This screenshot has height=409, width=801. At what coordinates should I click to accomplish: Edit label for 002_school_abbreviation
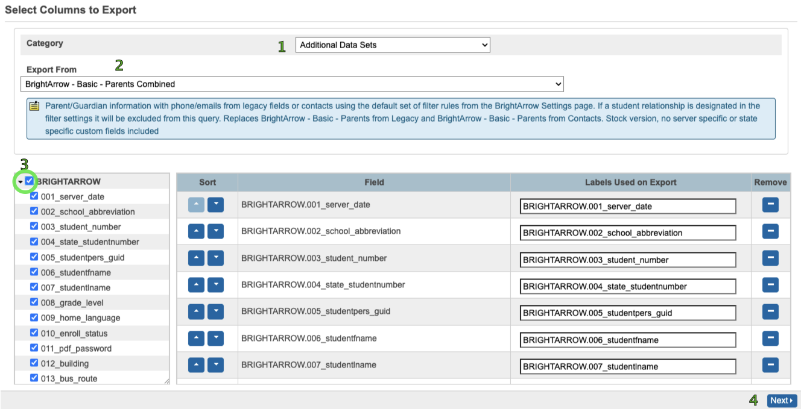[628, 233]
